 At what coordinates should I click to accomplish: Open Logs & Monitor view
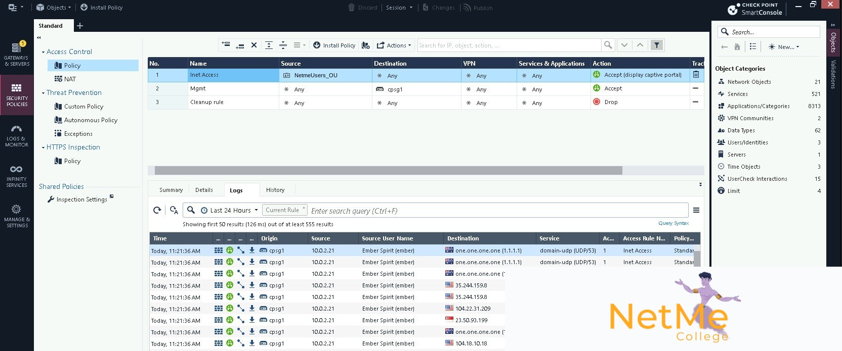click(x=17, y=136)
